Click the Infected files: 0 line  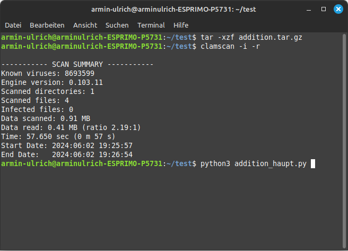pyautogui.click(x=37, y=110)
